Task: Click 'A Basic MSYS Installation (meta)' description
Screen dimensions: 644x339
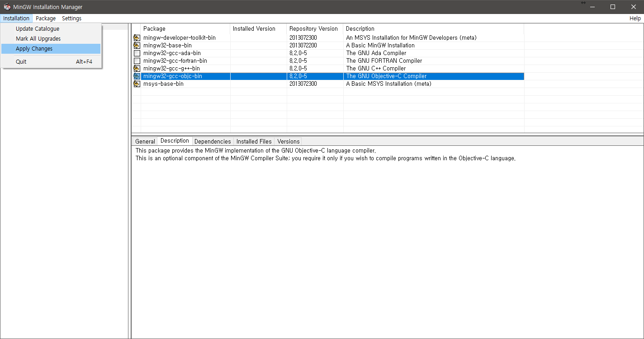Action: (388, 84)
